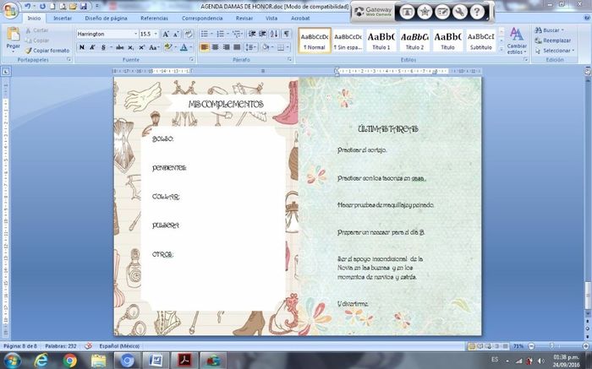Expand the Buscar dropdown arrow
592x369 pixels.
pos(562,30)
